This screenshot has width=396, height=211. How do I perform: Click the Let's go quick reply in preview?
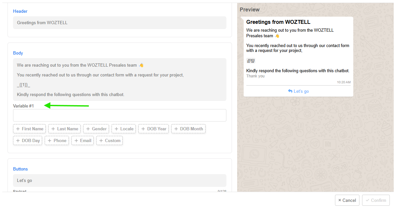(x=298, y=91)
